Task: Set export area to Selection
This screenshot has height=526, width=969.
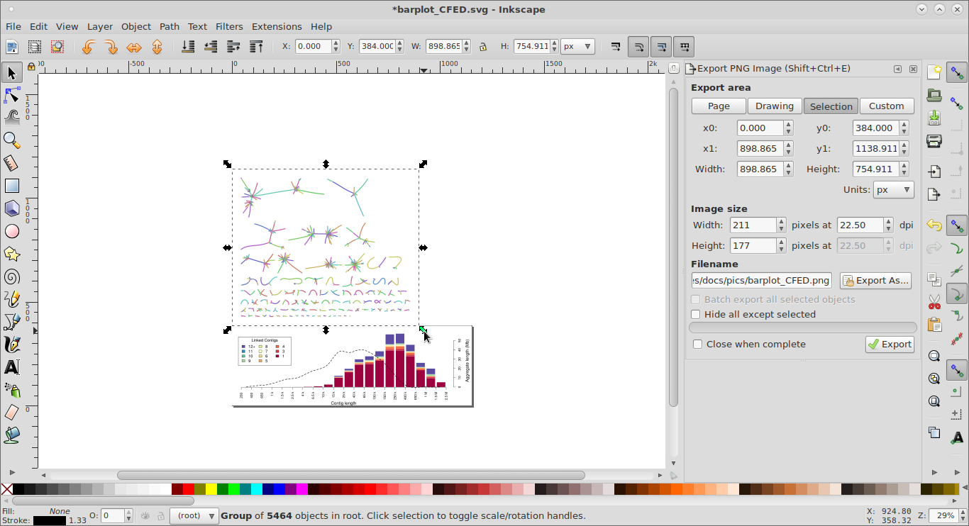Action: [x=831, y=106]
